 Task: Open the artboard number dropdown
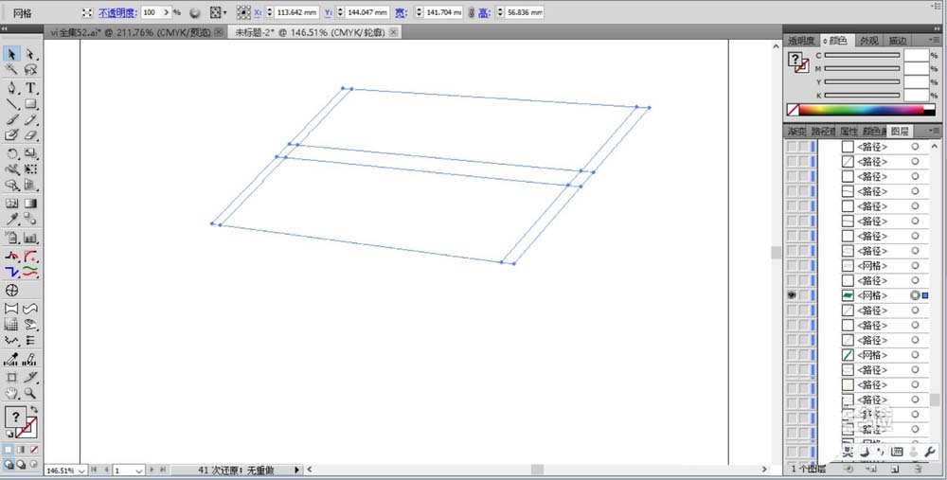(139, 471)
